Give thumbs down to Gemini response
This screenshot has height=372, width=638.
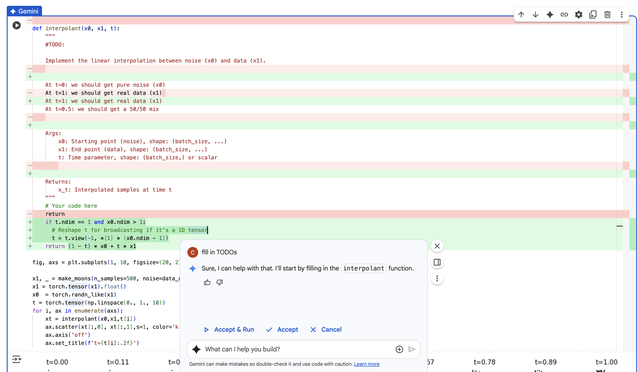coord(220,282)
